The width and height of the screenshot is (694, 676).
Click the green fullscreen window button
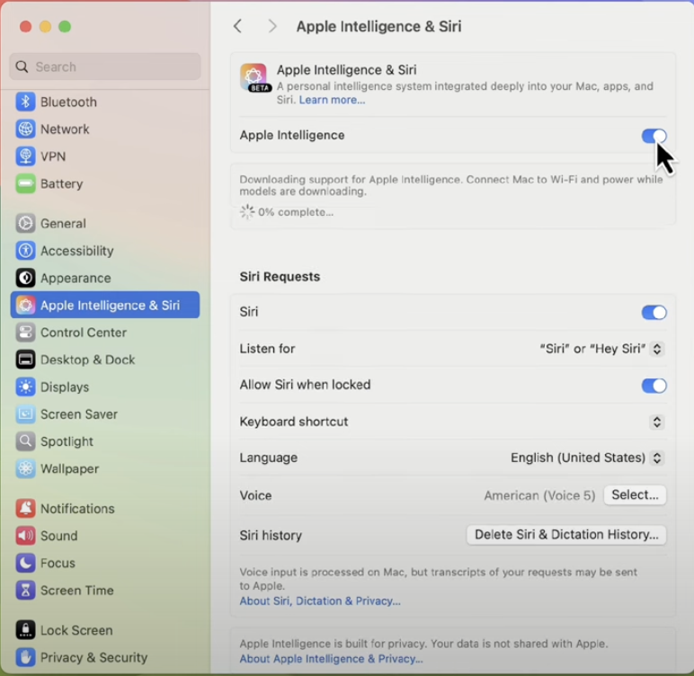(65, 27)
